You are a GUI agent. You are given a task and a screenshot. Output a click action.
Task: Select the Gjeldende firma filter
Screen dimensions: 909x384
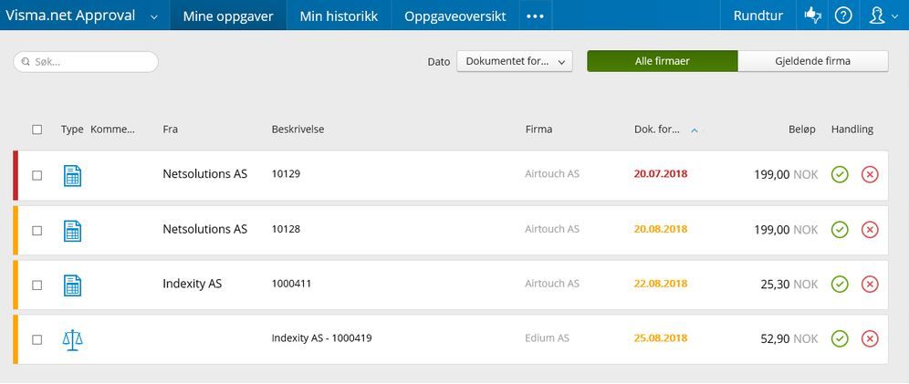813,61
